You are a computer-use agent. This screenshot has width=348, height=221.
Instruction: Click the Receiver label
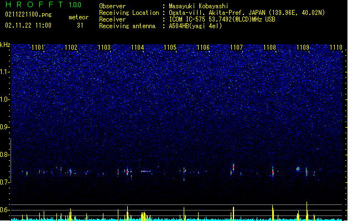click(x=112, y=19)
